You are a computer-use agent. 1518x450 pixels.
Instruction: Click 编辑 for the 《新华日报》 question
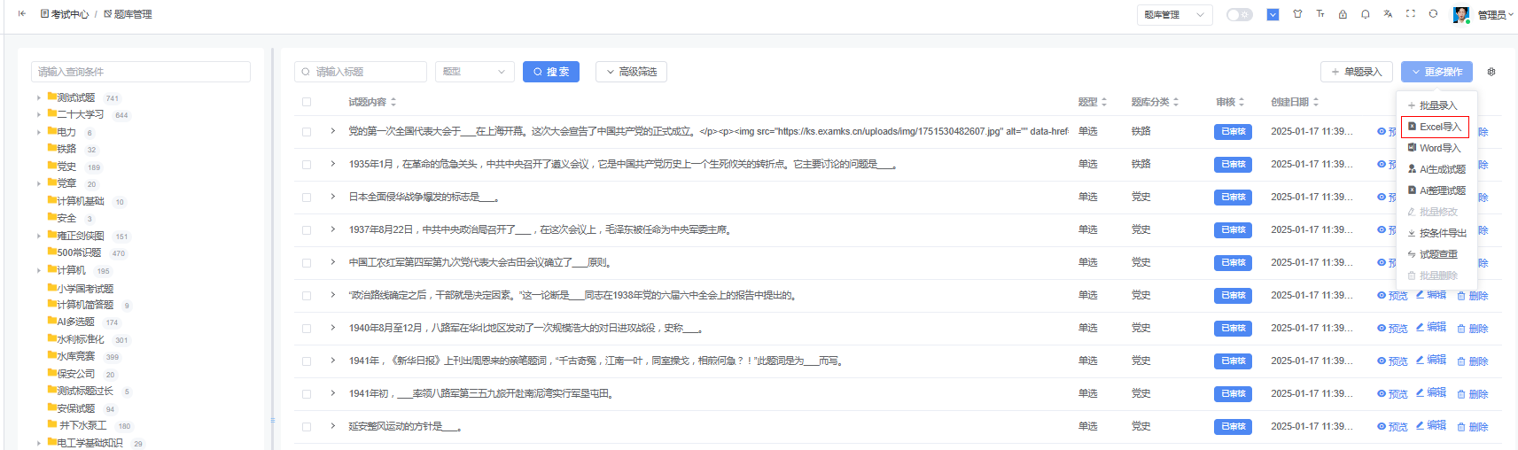pos(1431,360)
